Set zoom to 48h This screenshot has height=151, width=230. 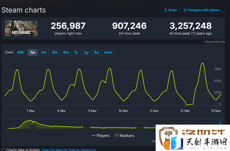pyautogui.click(x=20, y=52)
